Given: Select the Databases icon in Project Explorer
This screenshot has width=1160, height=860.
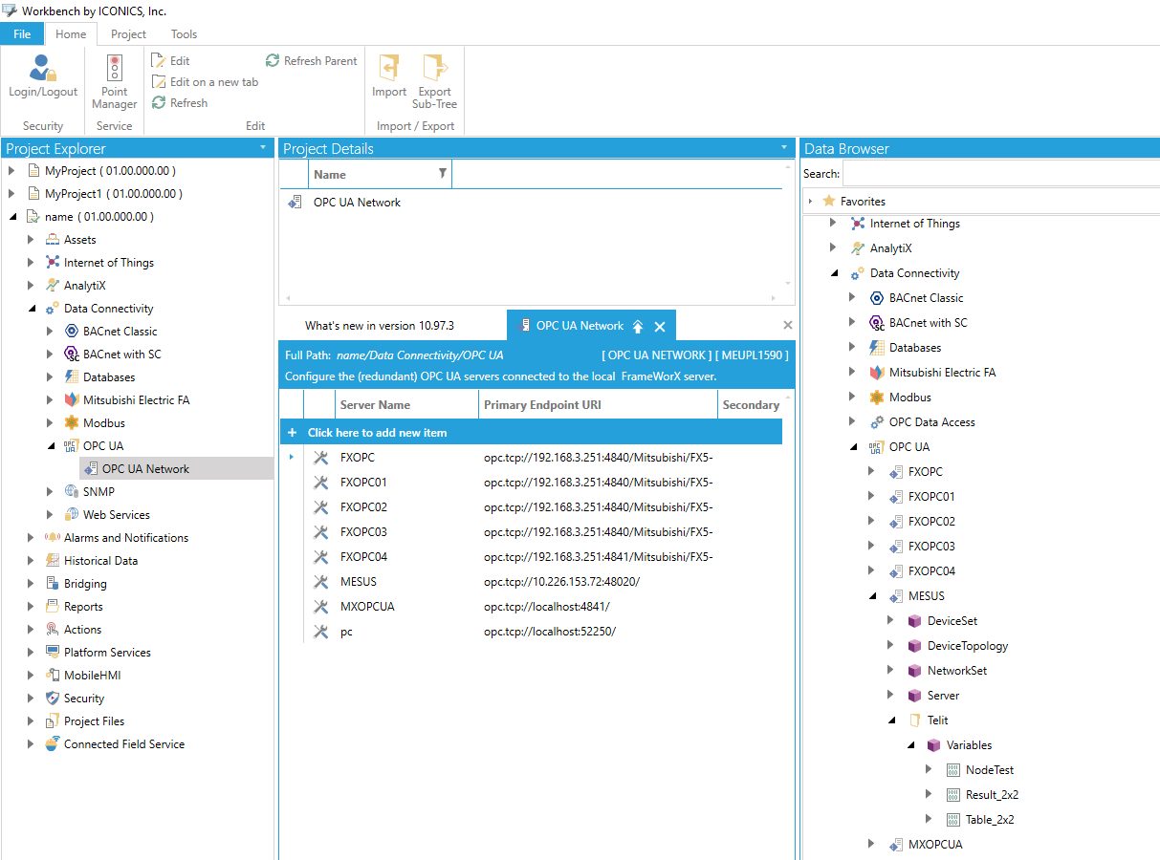Looking at the screenshot, I should click(x=72, y=377).
